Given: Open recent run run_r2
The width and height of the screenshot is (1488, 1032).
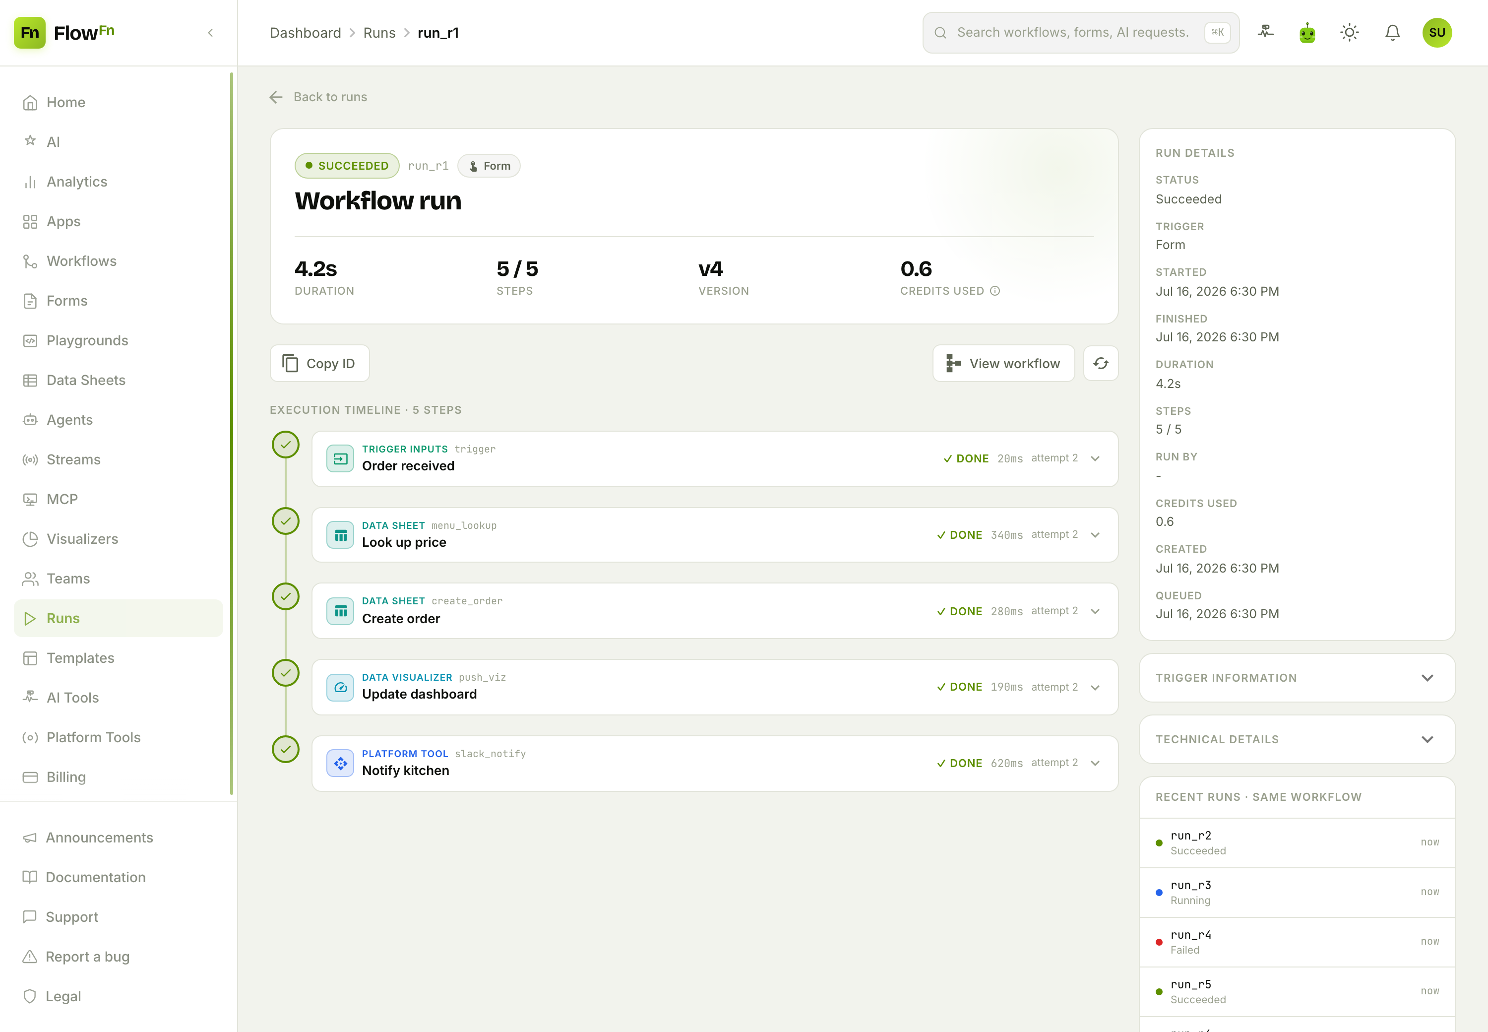Looking at the screenshot, I should point(1297,842).
